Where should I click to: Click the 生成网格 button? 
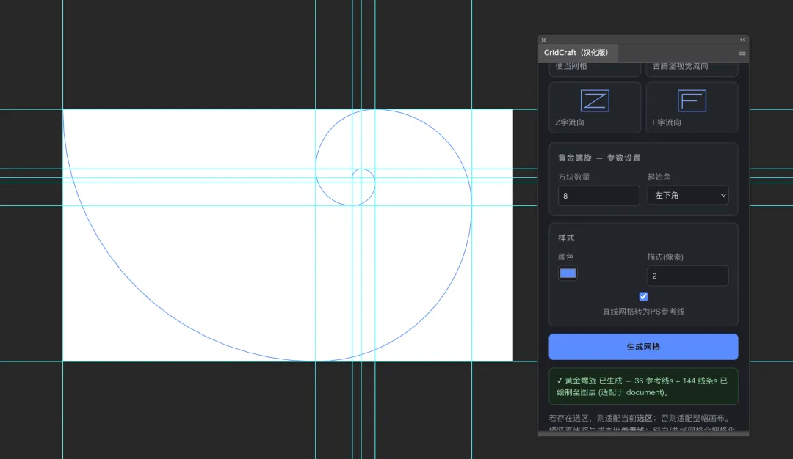click(x=643, y=347)
